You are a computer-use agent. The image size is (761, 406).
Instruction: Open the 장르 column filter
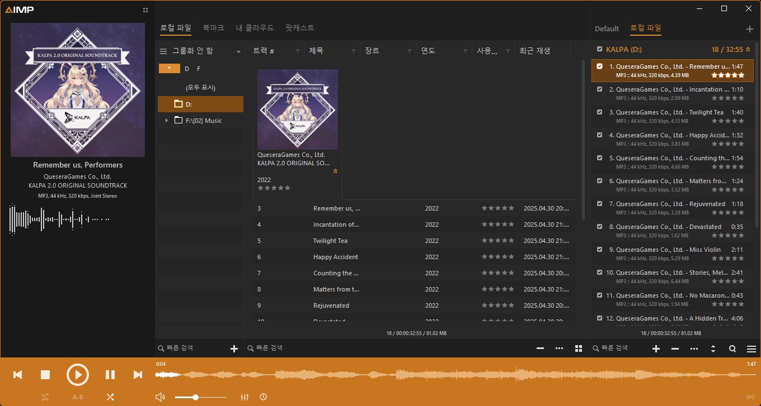point(410,51)
